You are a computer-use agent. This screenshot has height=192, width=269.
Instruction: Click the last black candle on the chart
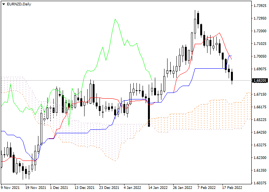[232, 76]
